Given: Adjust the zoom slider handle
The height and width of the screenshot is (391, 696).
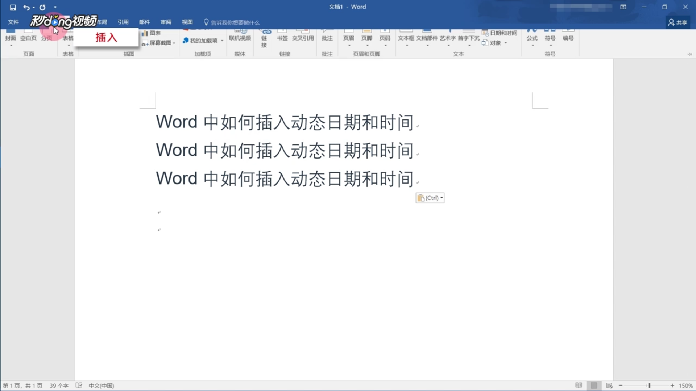Looking at the screenshot, I should click(x=649, y=386).
